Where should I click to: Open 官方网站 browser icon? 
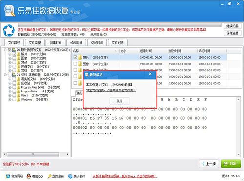tap(8, 176)
